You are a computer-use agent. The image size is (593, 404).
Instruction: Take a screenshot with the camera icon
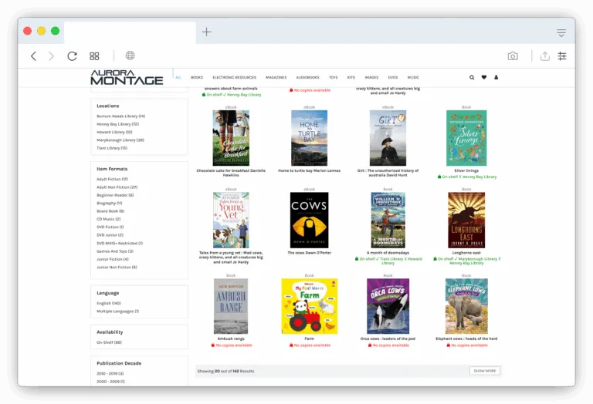click(513, 56)
